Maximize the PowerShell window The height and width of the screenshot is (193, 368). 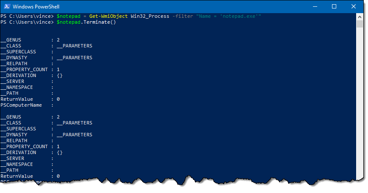point(334,7)
